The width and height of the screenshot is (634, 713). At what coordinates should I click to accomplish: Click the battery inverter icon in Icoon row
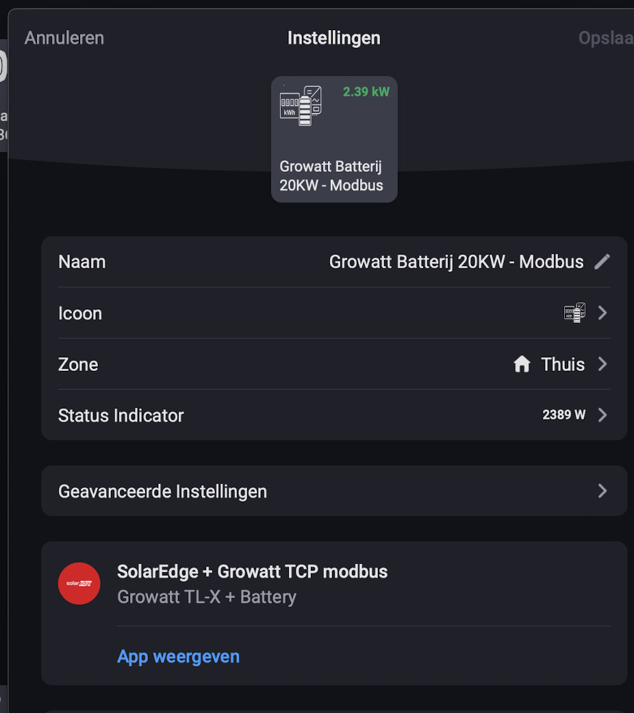click(x=574, y=313)
